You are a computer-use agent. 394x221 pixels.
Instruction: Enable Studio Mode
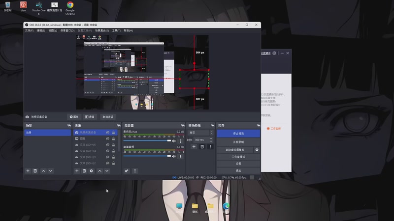(238, 157)
